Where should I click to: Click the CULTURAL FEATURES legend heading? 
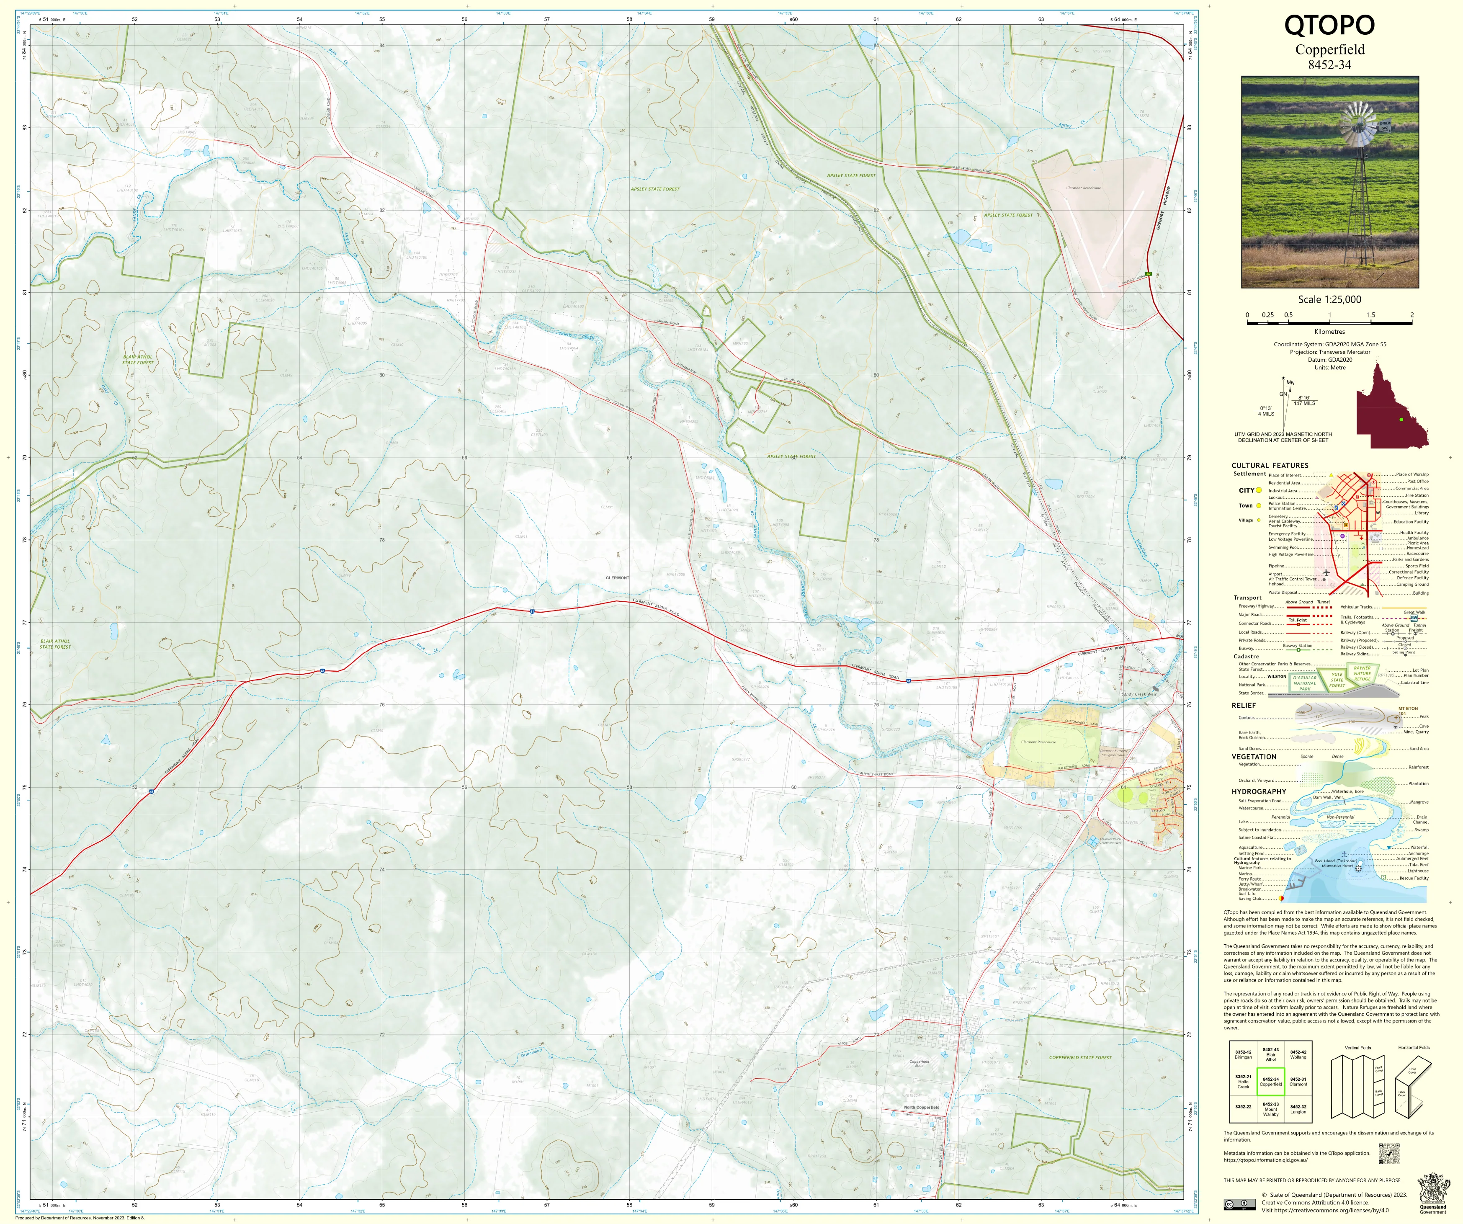[1269, 465]
